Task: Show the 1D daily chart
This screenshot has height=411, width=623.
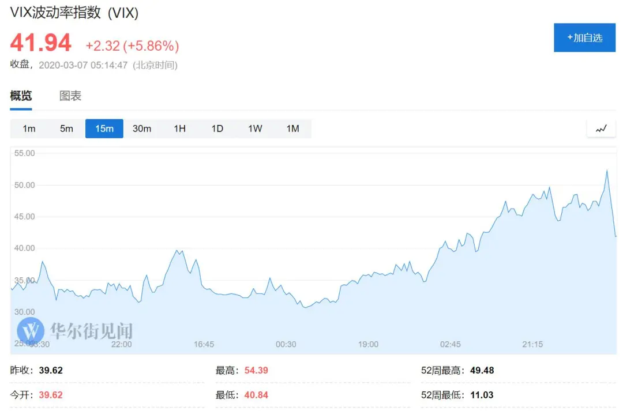Action: click(217, 129)
